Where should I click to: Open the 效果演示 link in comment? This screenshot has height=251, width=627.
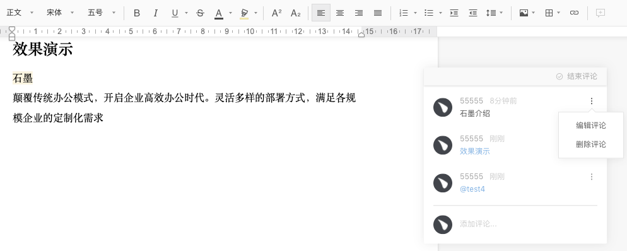(474, 151)
